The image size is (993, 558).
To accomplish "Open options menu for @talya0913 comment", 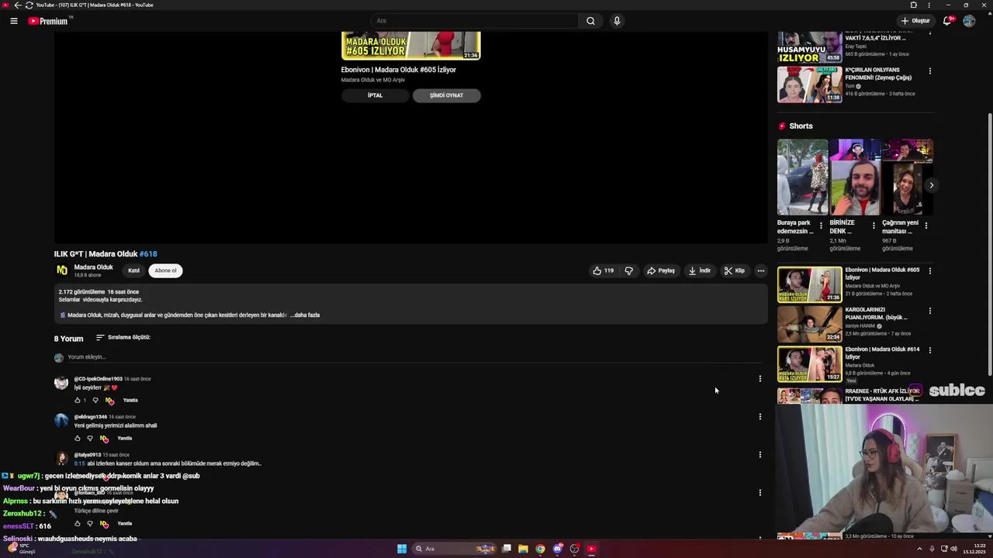I will (760, 455).
